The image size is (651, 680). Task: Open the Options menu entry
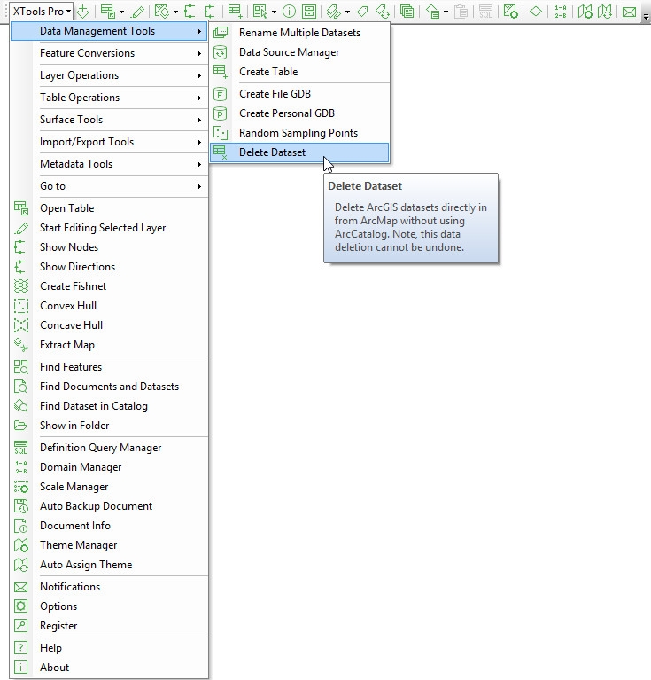point(58,606)
